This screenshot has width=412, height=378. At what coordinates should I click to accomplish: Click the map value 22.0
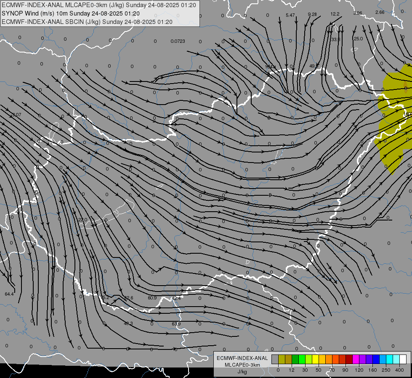point(82,220)
